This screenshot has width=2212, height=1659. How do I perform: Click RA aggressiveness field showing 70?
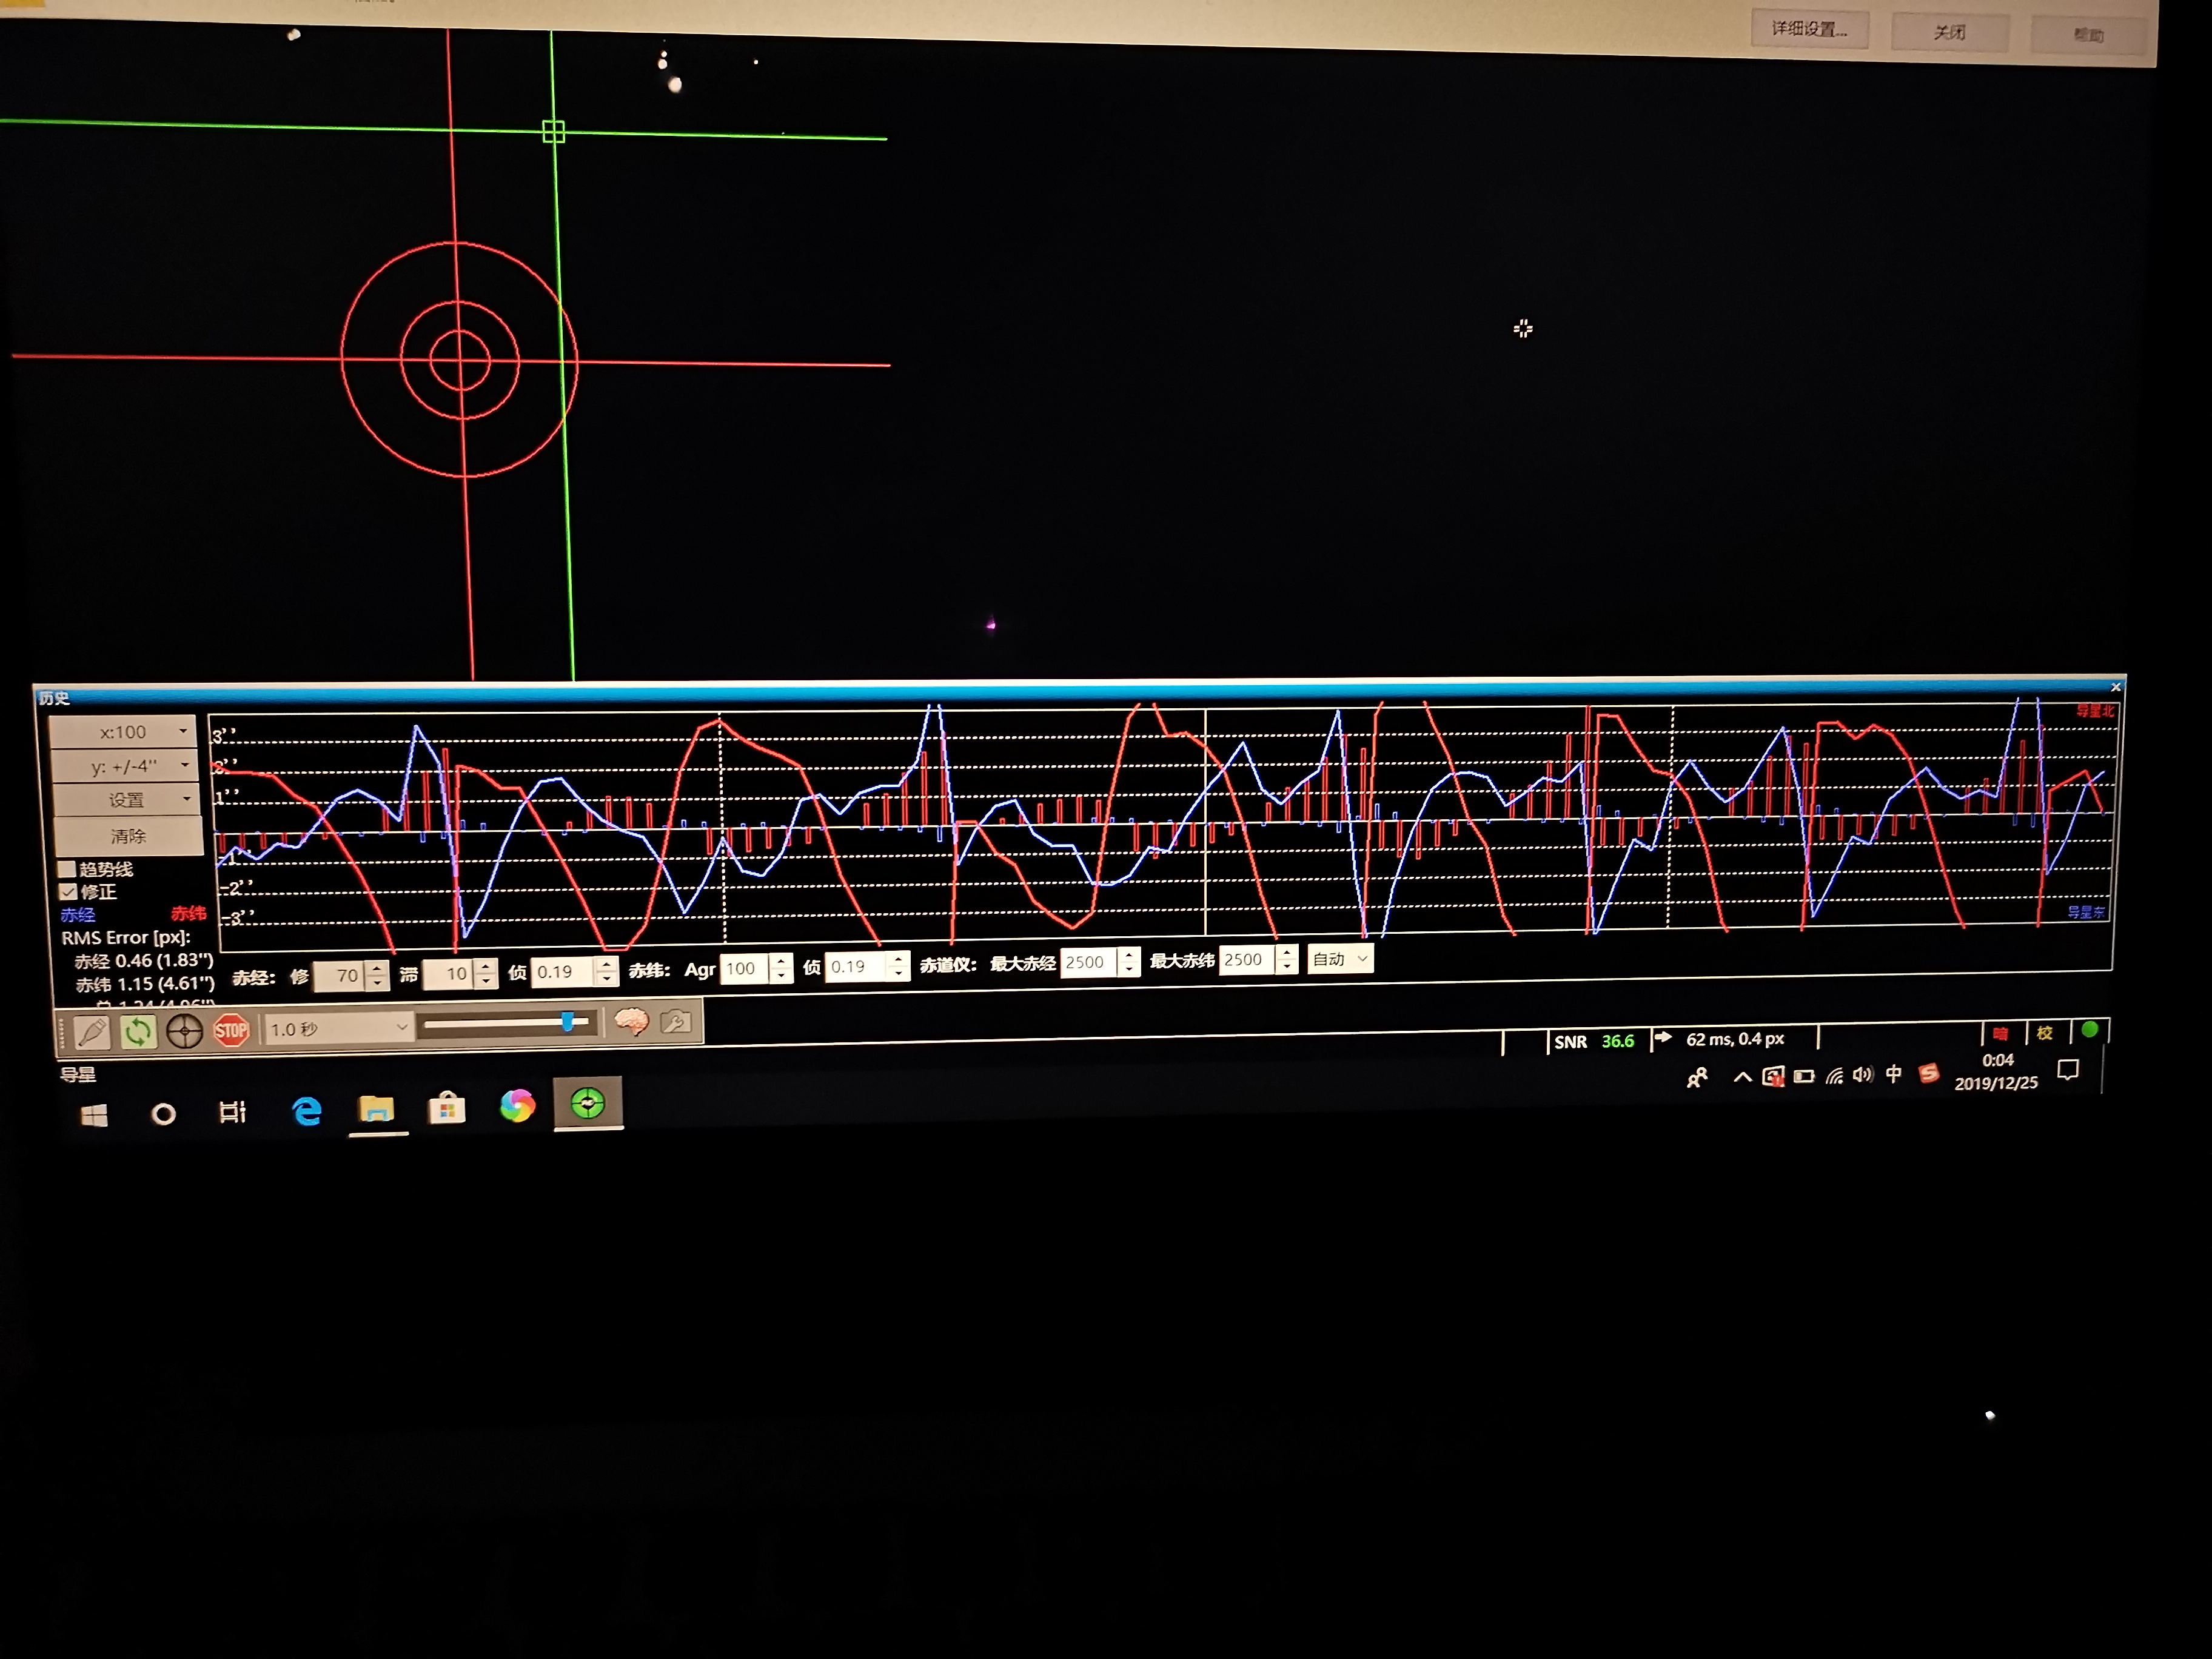point(339,975)
